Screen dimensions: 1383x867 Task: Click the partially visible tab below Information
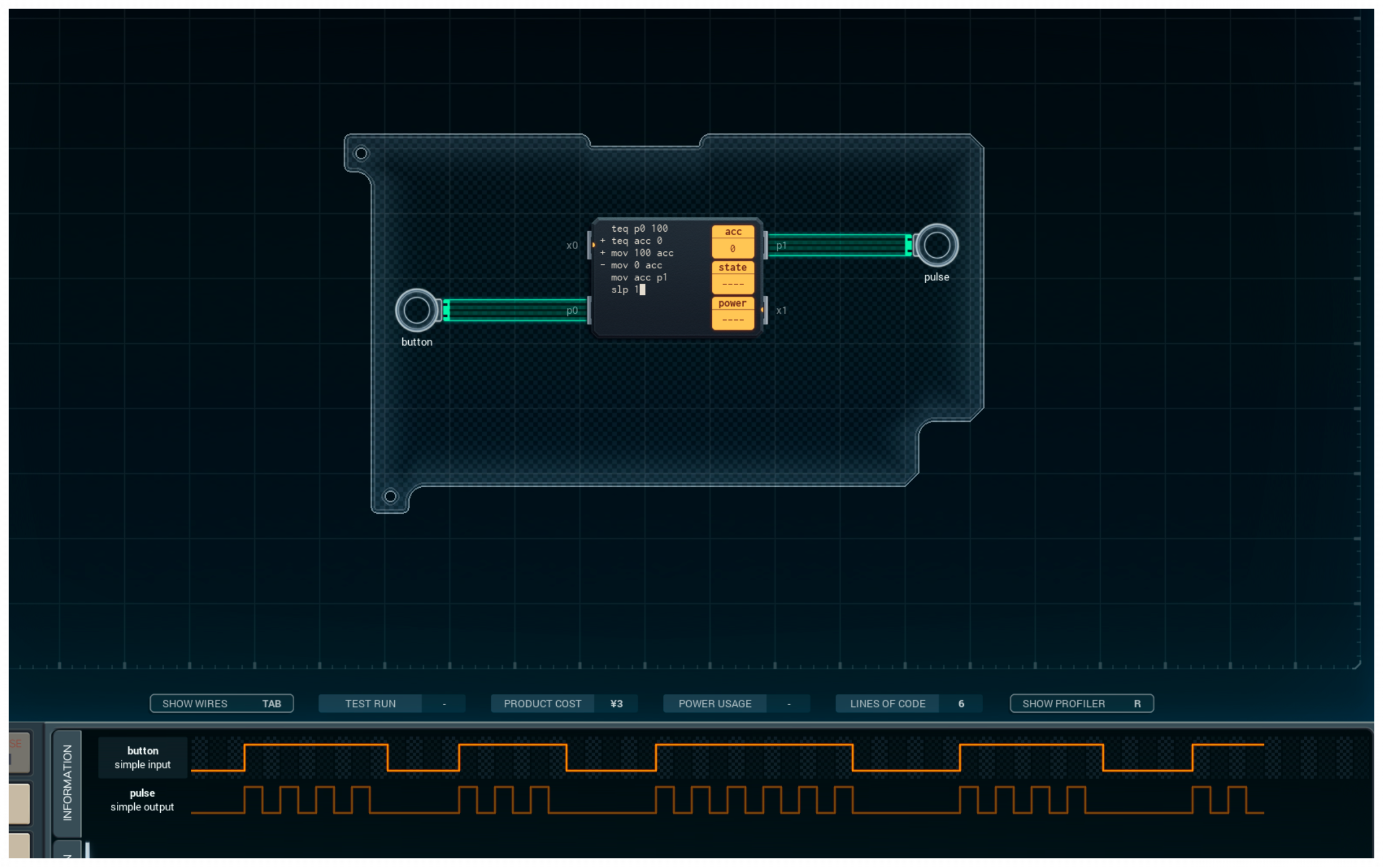click(x=67, y=852)
